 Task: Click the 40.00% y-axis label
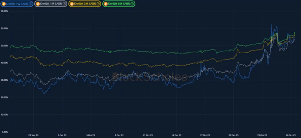click(4, 63)
